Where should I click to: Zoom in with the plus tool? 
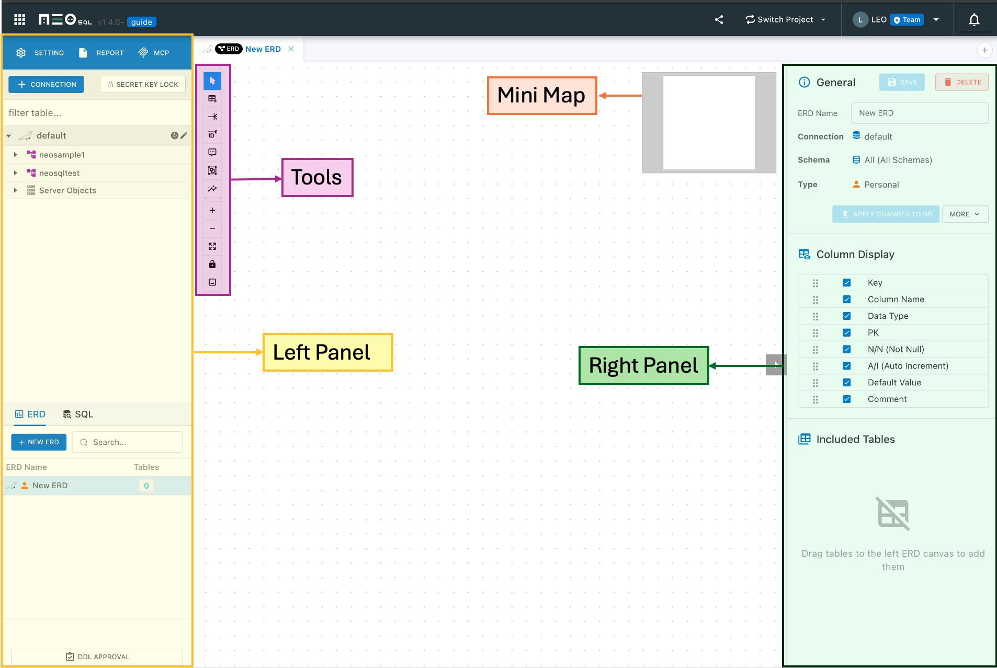(212, 211)
